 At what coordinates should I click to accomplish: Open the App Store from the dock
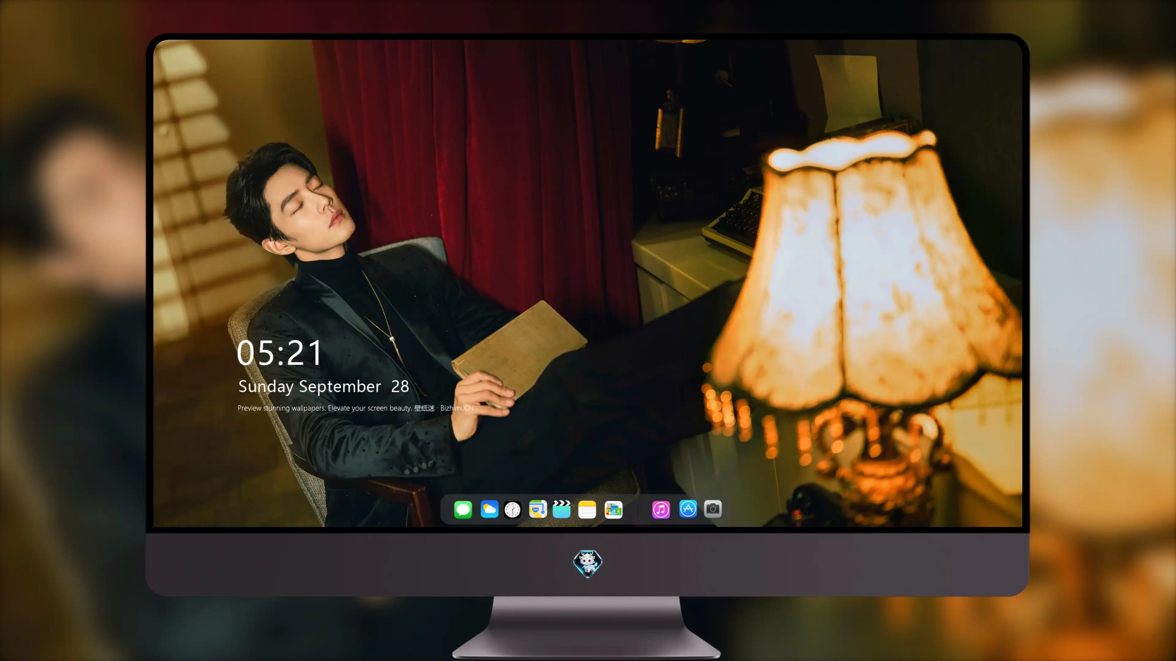point(688,509)
